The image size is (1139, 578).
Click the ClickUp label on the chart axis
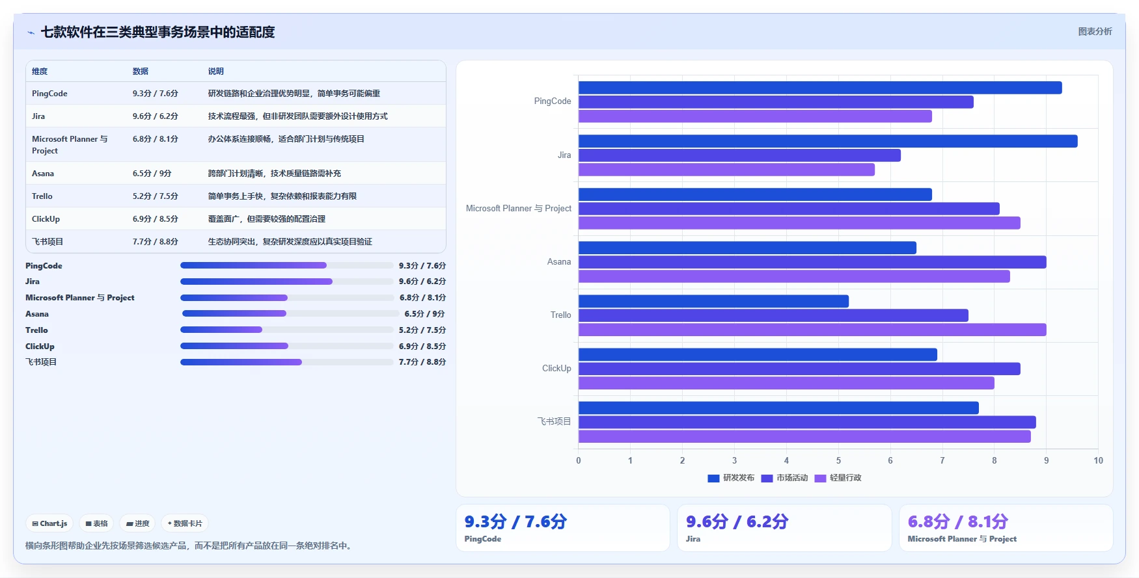(556, 369)
